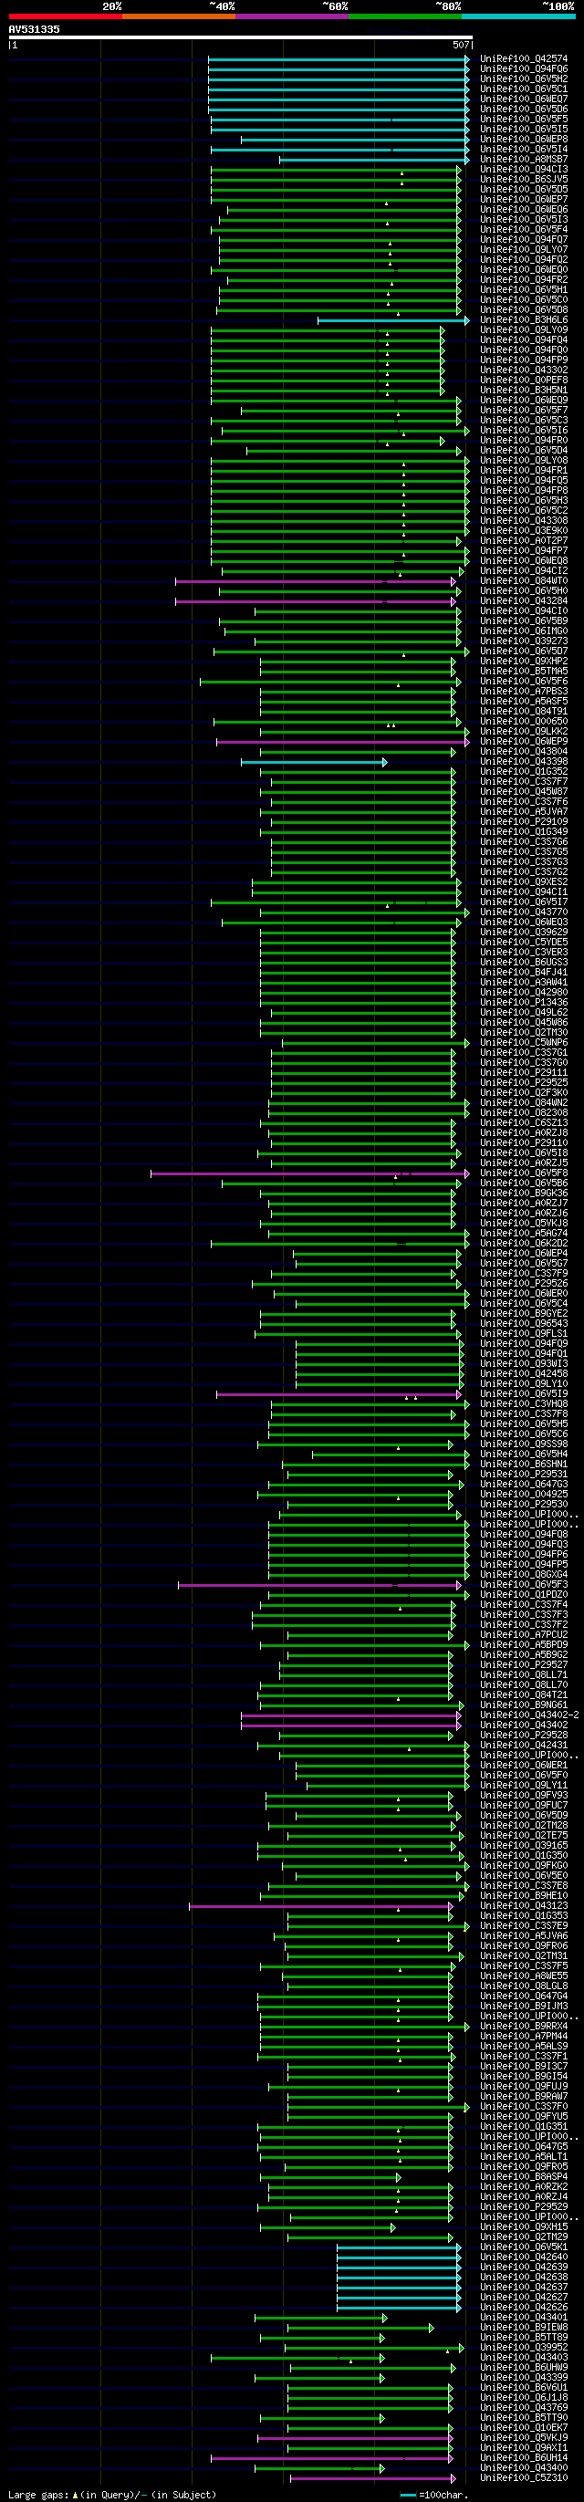Screen dimensions: 584x2502
Task: Click the UniRef100_Q43401 label
Action: (524, 2318)
